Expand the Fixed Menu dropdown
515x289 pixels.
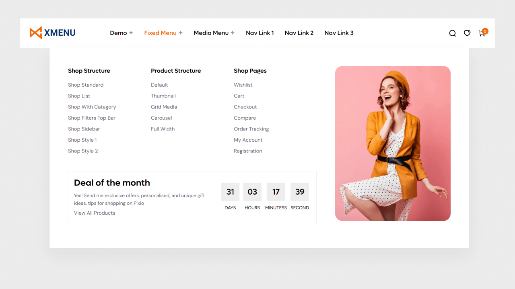coord(161,33)
